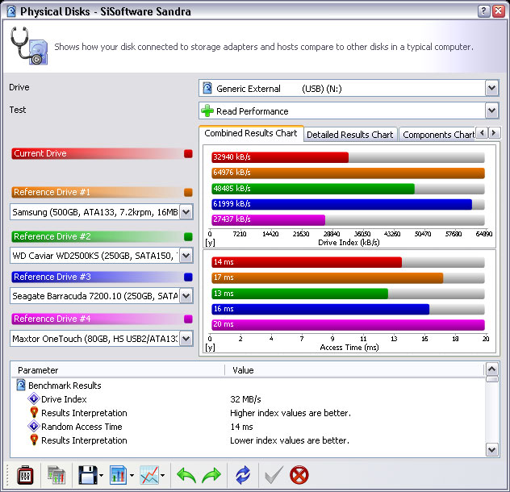The height and width of the screenshot is (492, 510).
Task: Click the help question mark button in title bar
Action: [x=483, y=11]
